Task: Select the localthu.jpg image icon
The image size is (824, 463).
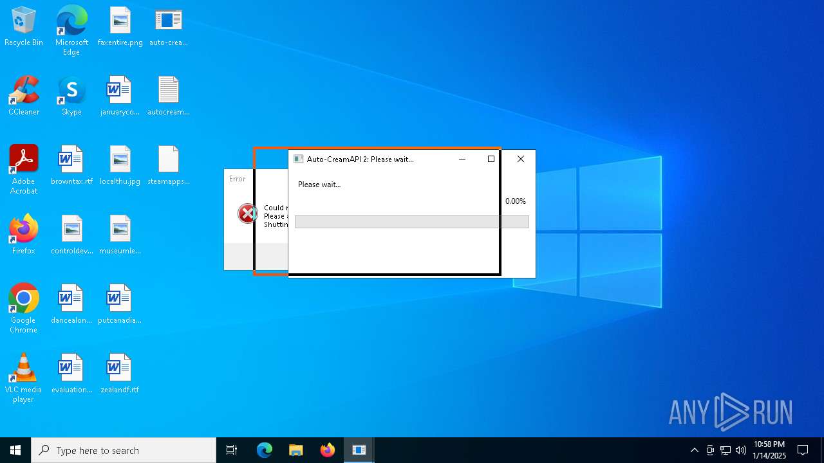Action: 120,166
